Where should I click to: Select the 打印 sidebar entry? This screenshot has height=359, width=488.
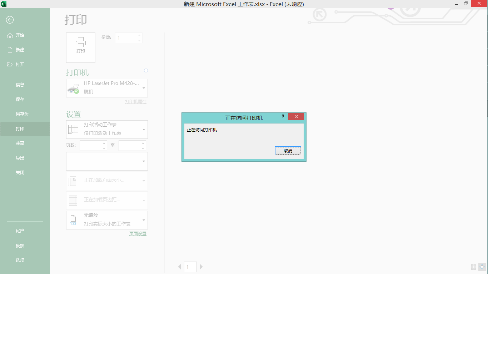(25, 129)
